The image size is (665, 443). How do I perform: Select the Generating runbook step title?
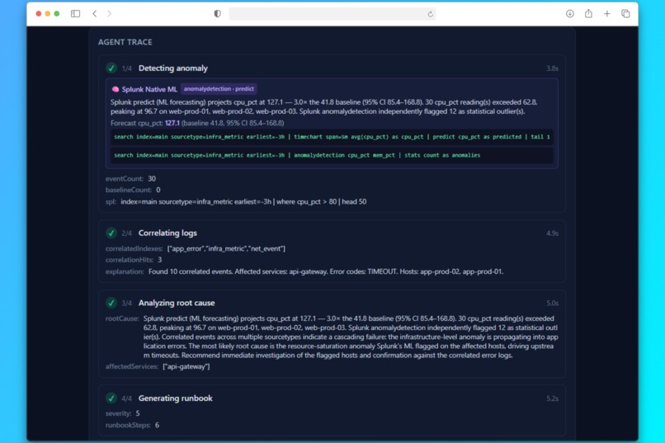click(175, 398)
